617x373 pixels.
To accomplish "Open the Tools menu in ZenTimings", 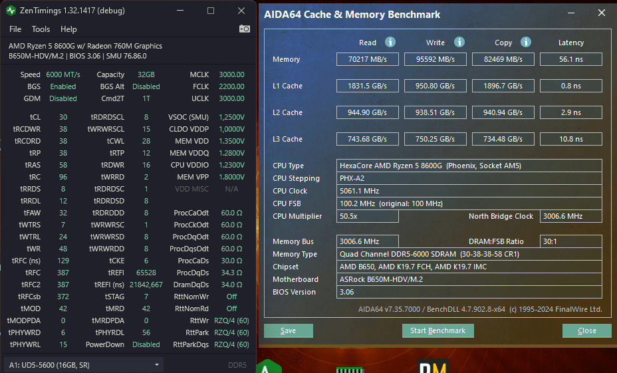I will point(41,29).
